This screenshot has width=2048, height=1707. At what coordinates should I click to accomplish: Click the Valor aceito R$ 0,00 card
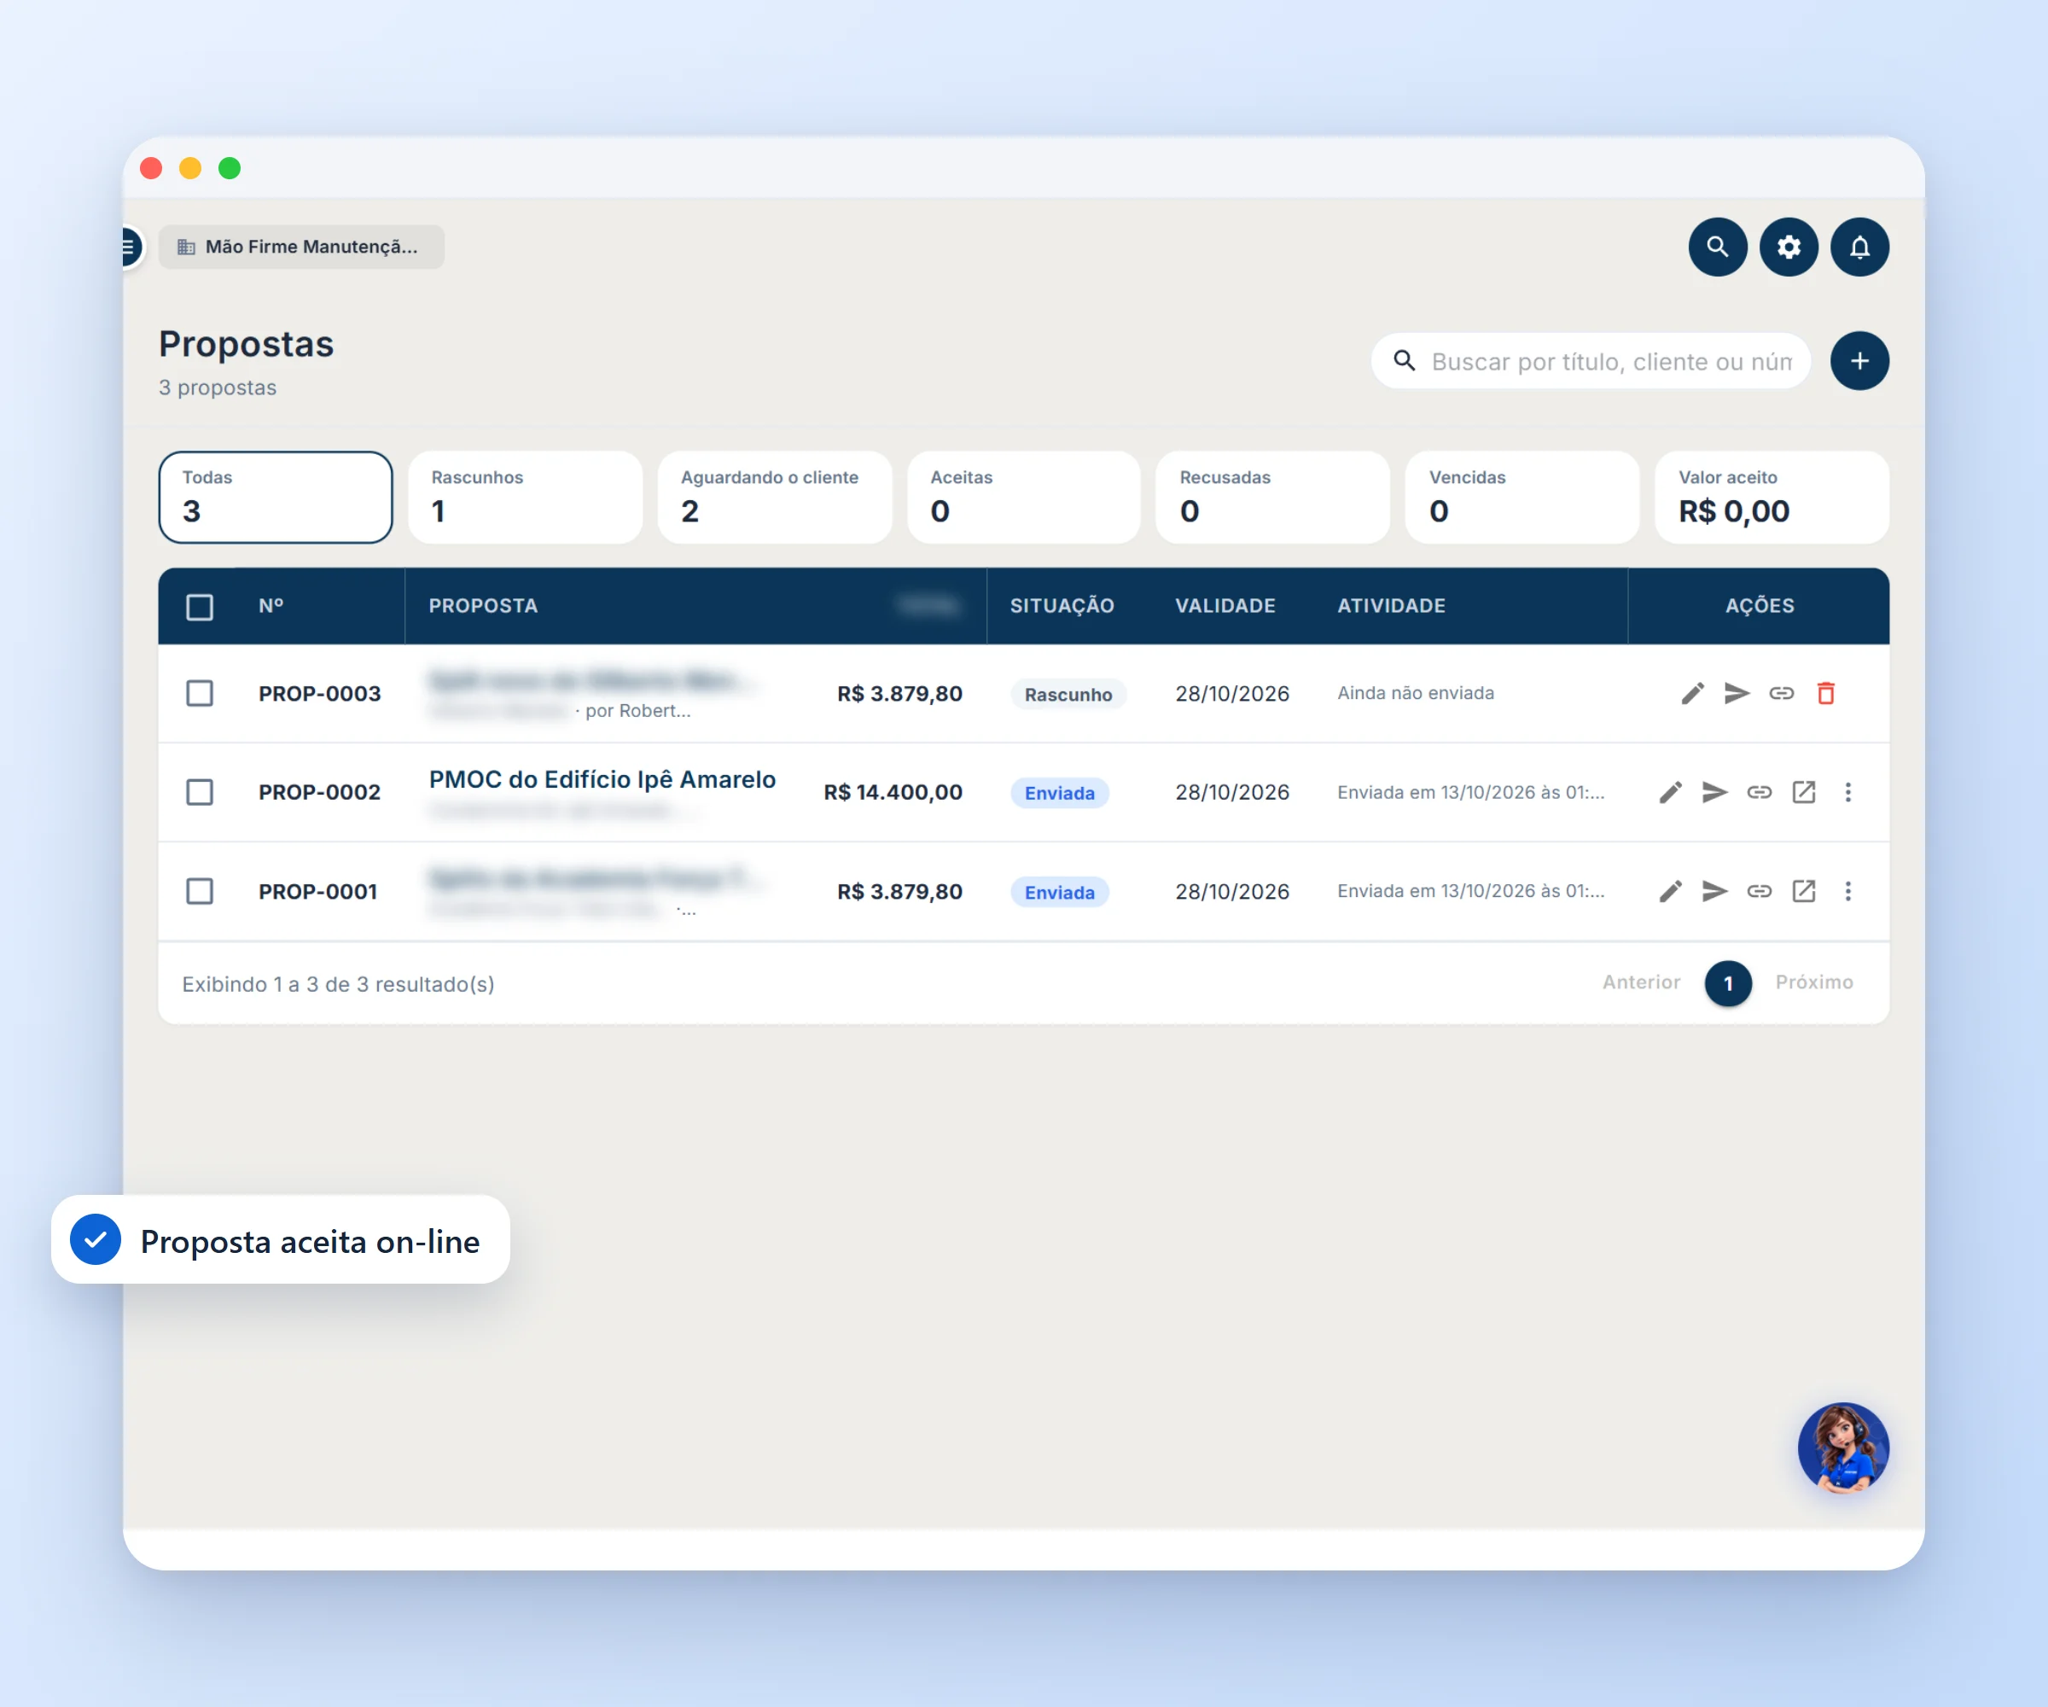[x=1772, y=498]
